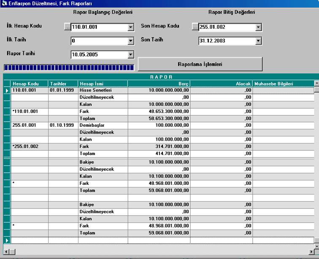This screenshot has height=259, width=319.
Task: Click the vertical scrollbar up arrow
Action: (316, 83)
